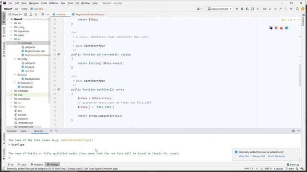Run with coverage from the toolbar
307x172 pixels.
click(x=248, y=9)
